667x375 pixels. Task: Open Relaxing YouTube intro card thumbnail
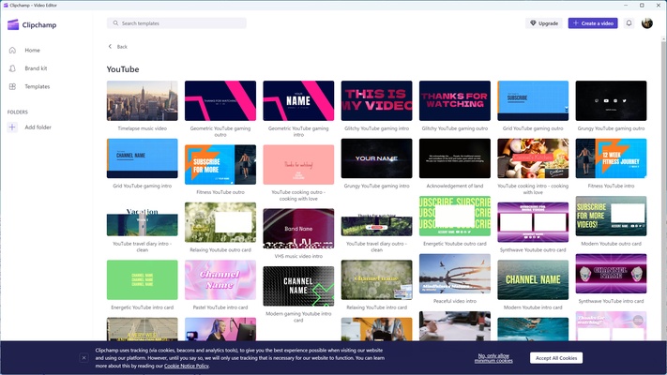376,279
